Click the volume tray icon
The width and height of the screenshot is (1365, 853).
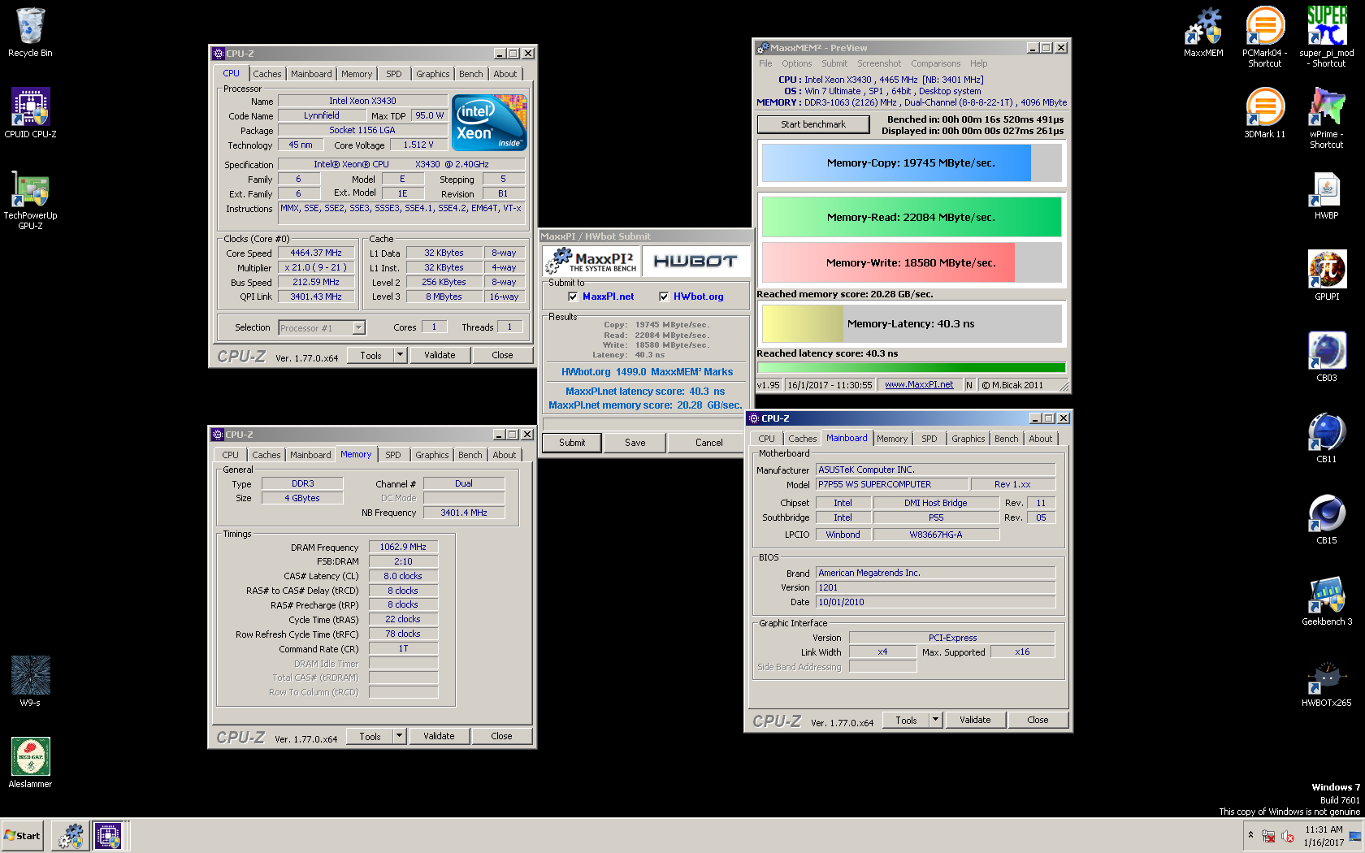pos(1288,836)
